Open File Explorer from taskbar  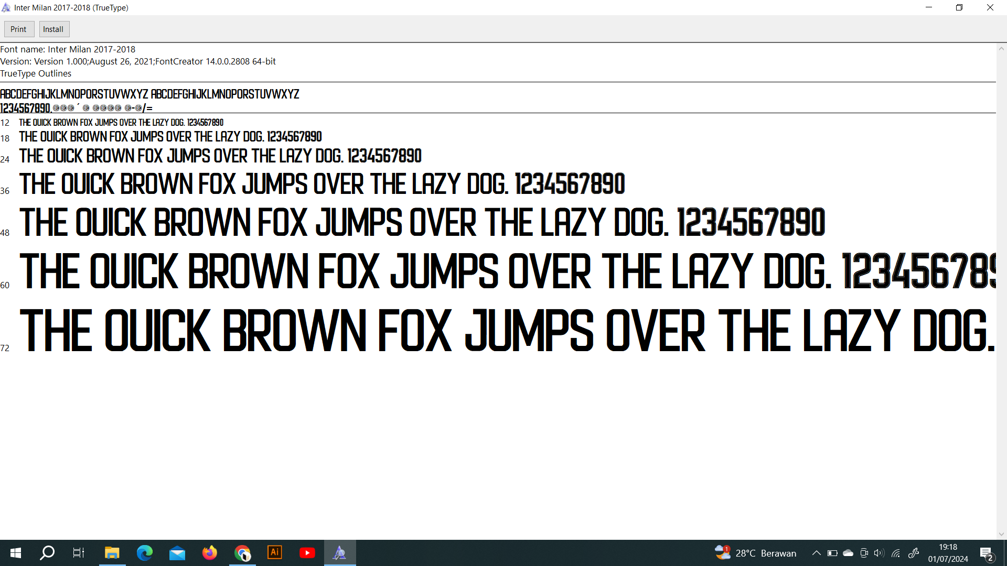click(112, 553)
